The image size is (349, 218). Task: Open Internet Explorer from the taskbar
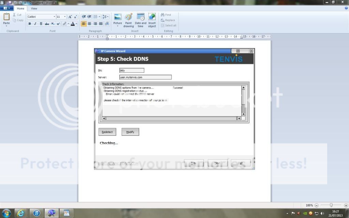21,213
